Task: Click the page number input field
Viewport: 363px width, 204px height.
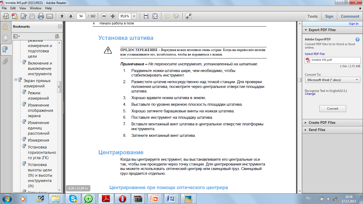Action: coord(81,16)
